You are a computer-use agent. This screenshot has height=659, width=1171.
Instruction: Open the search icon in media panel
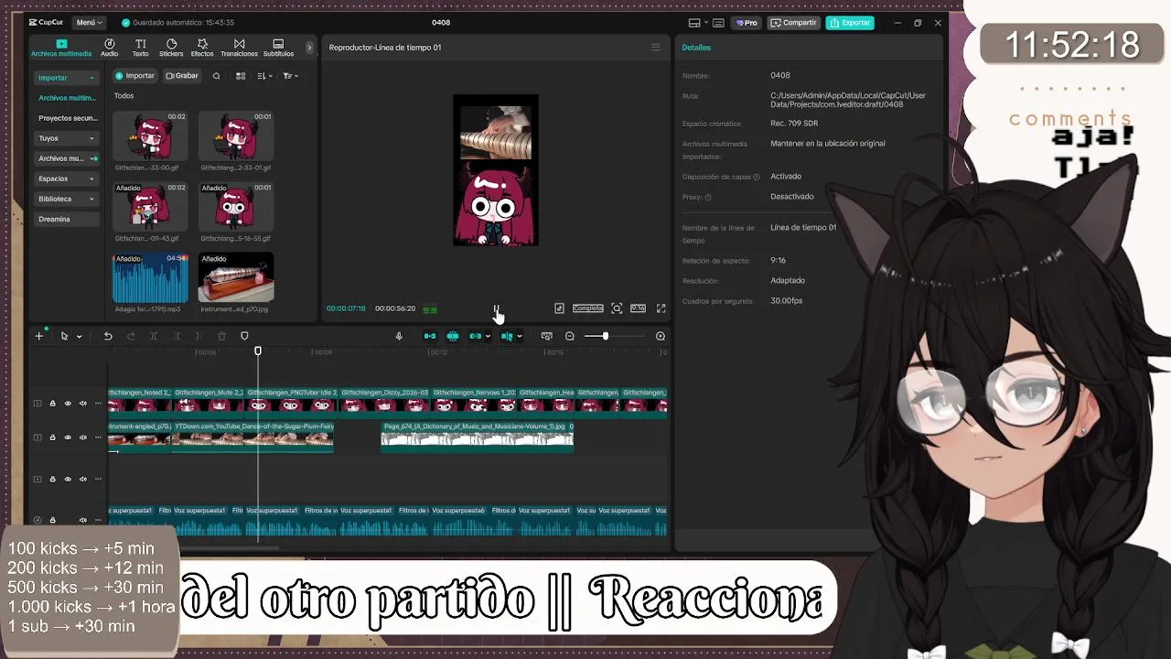(x=217, y=76)
